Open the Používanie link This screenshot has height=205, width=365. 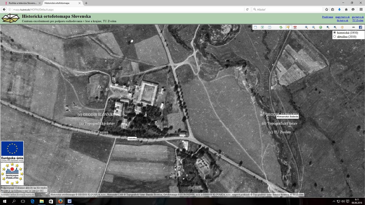(x=327, y=17)
